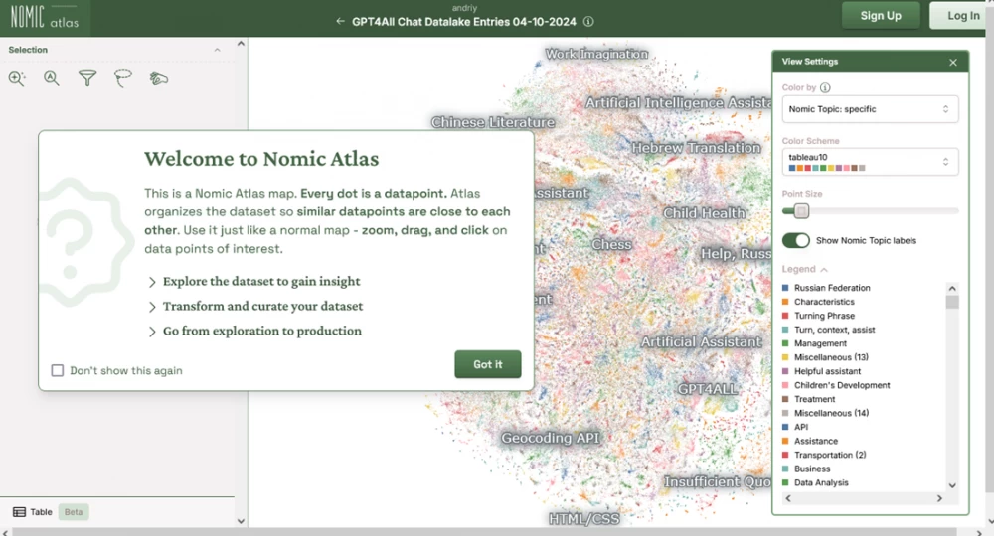Click the Sign Up button
The image size is (994, 536).
coord(880,16)
